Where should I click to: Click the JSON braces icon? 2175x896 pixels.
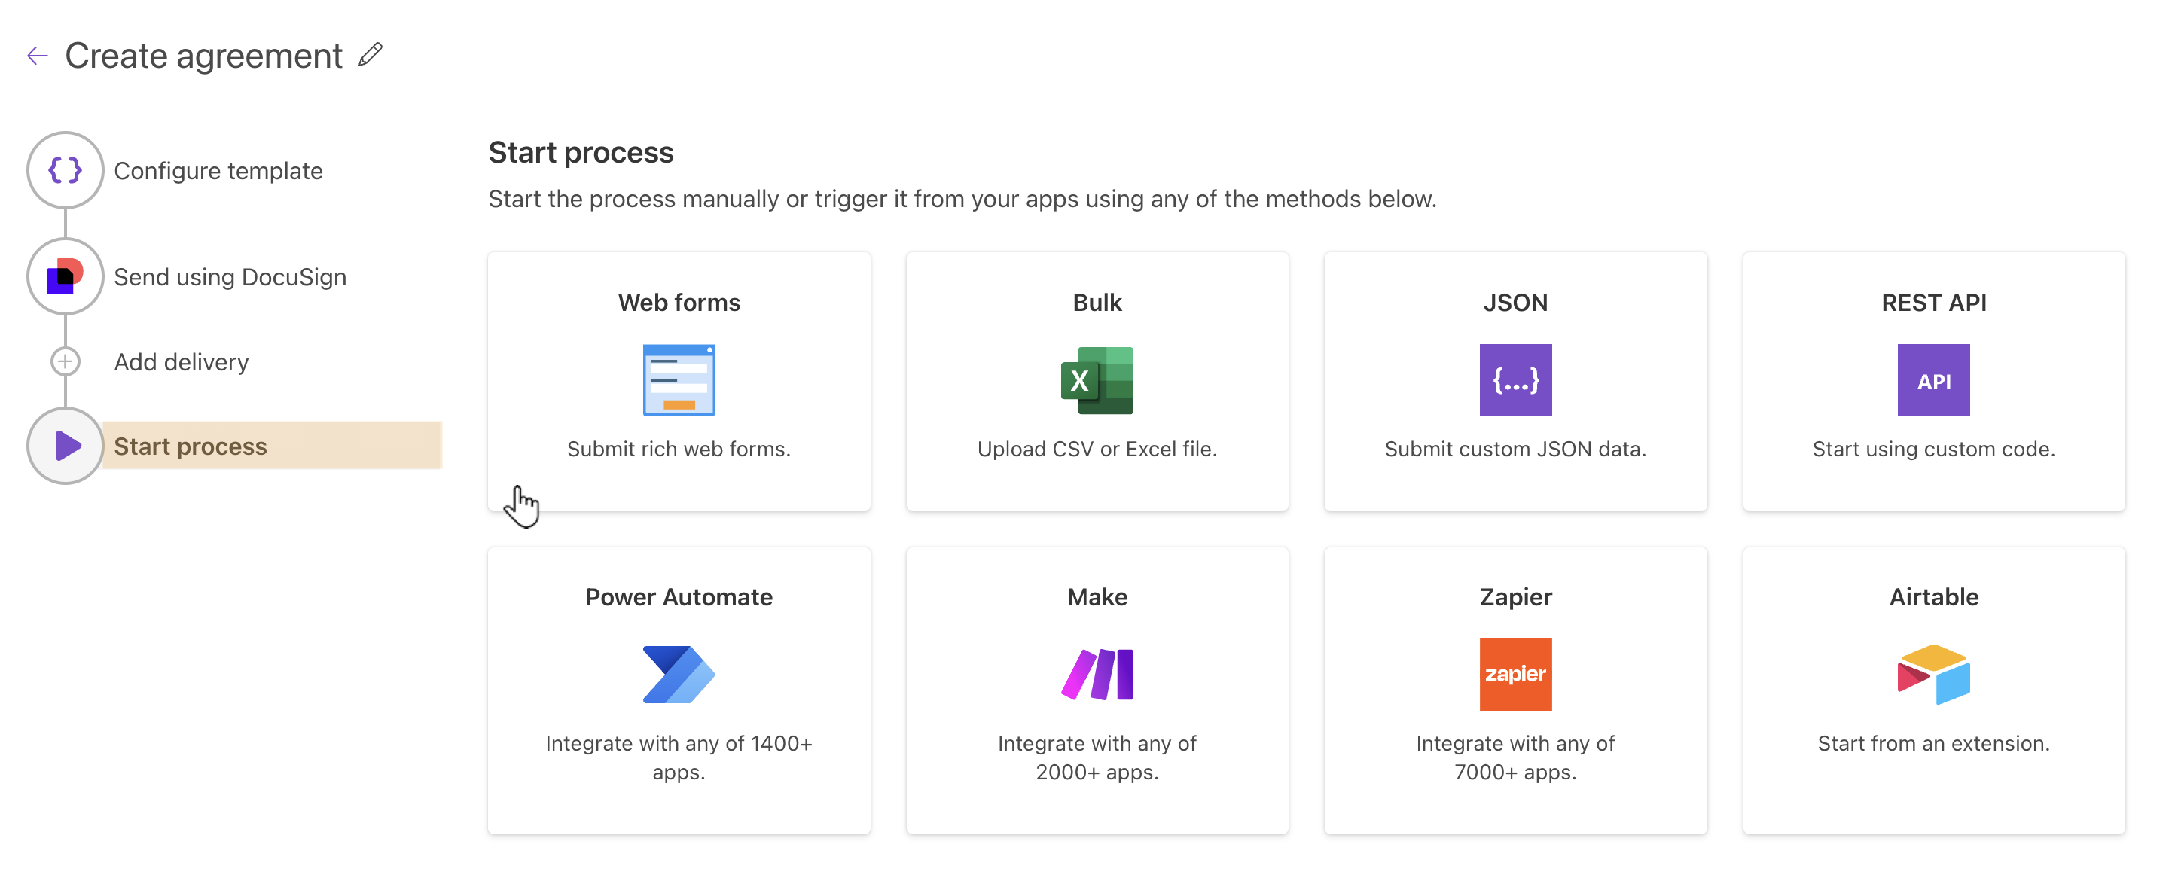pos(1515,380)
